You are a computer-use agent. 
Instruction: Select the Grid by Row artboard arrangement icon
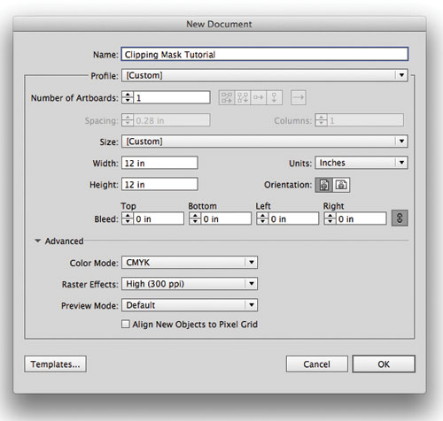(x=227, y=97)
